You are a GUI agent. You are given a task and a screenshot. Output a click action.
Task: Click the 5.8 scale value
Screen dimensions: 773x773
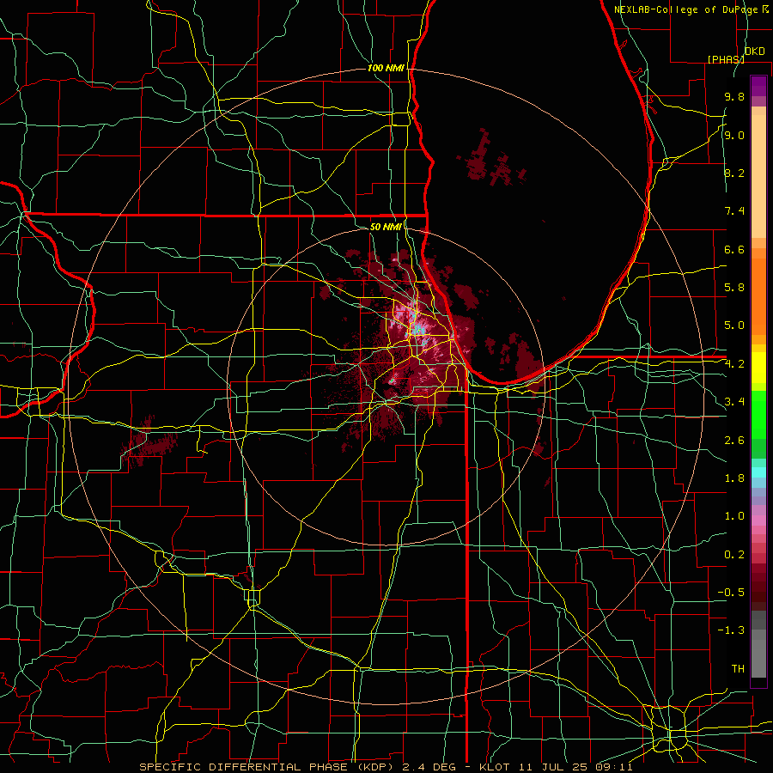pos(734,288)
